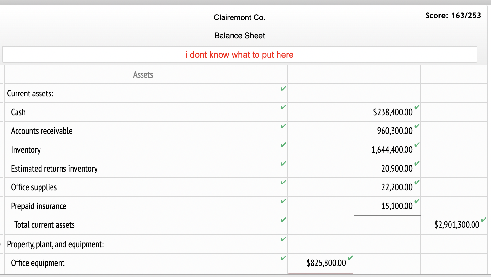Click the 1,644,400.00 Inventory amount
491x277 pixels.
[392, 150]
